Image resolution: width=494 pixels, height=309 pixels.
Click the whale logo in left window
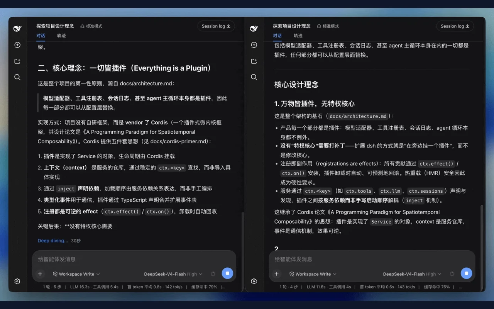[x=17, y=29]
